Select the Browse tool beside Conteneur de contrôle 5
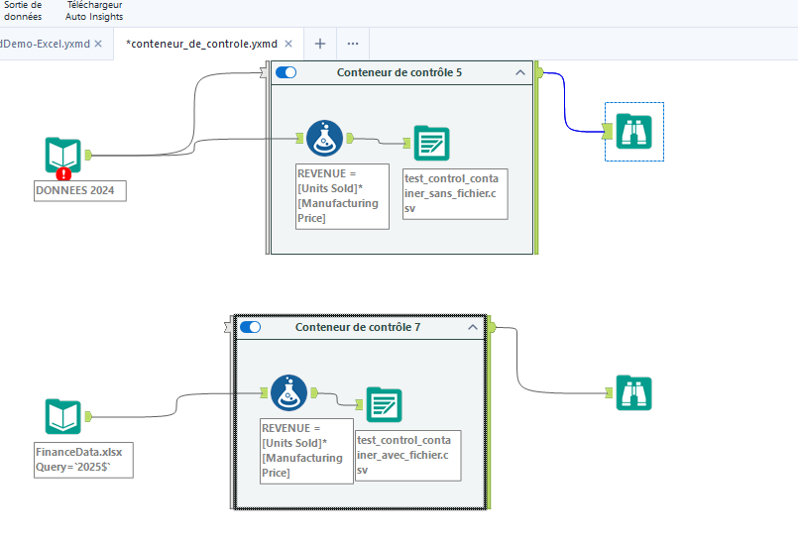This screenshot has height=542, width=798. click(x=633, y=131)
